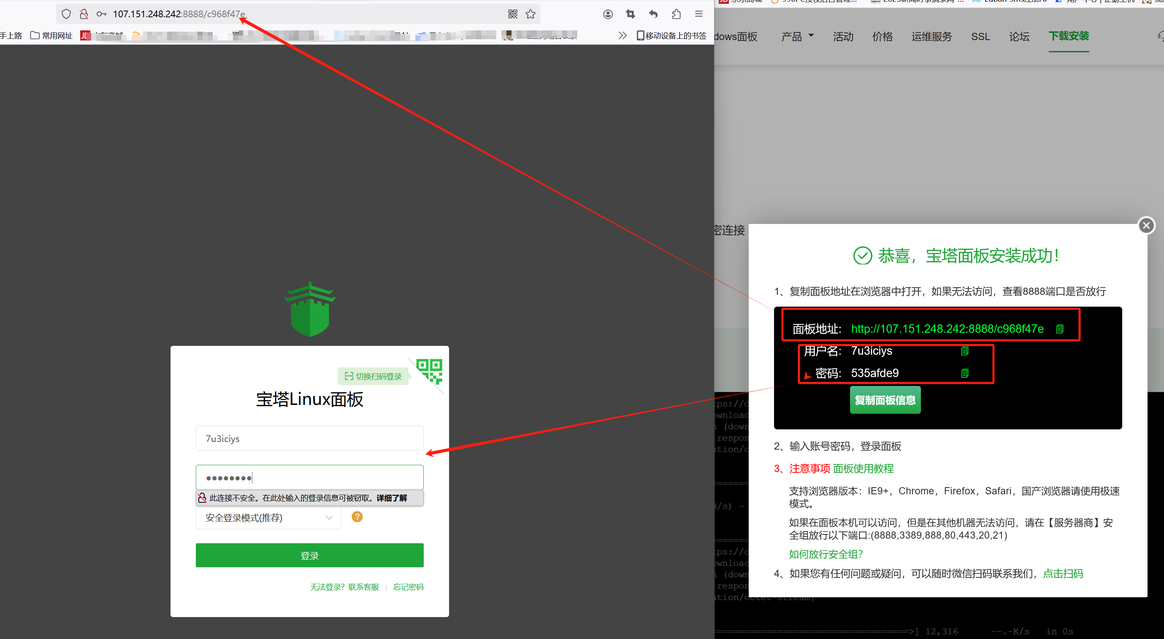Open the 安全登录模式(推荐) dropdown

coord(268,518)
